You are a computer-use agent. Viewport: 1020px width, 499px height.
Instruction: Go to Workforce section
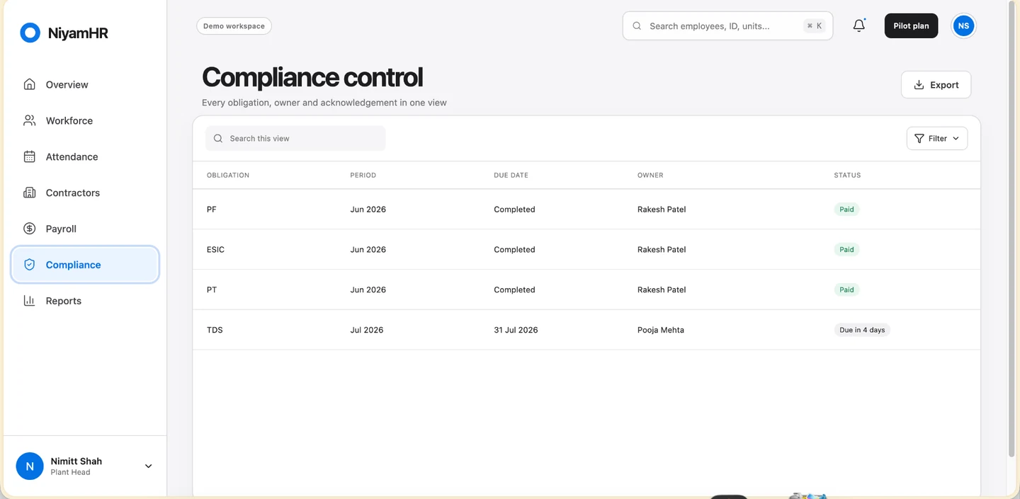(x=85, y=120)
